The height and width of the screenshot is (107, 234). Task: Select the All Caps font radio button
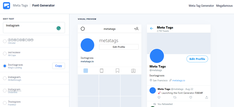coord(5,53)
